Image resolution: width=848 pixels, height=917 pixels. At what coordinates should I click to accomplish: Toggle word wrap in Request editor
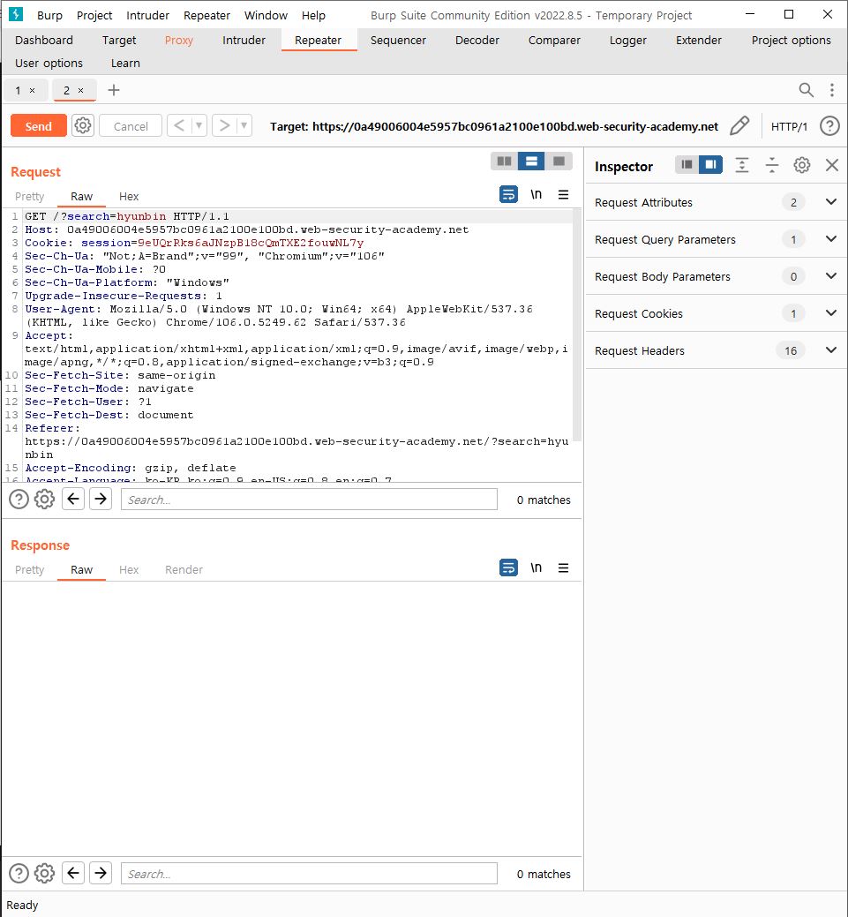click(x=508, y=194)
